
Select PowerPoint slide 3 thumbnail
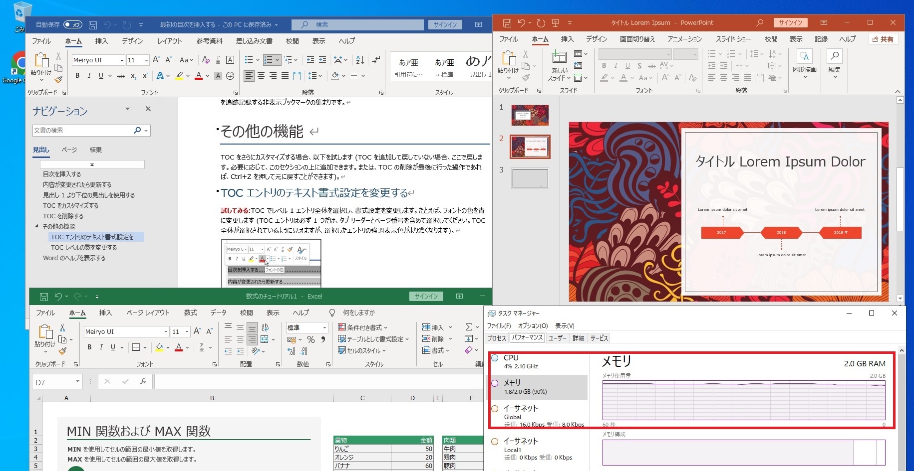[530, 178]
